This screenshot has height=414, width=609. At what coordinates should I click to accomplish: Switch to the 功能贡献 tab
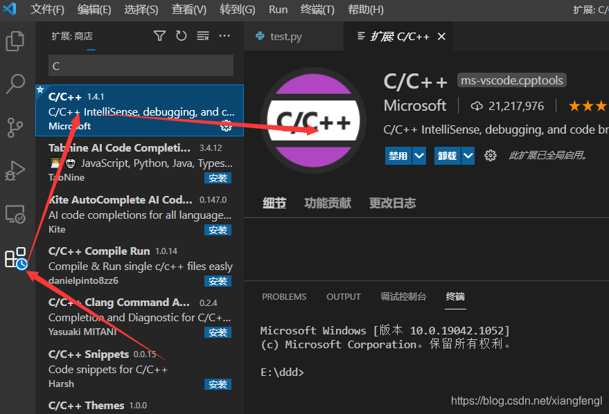(328, 203)
